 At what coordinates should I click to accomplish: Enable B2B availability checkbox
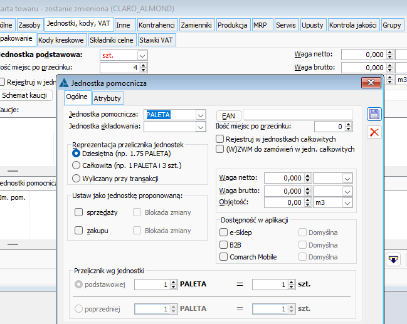[x=223, y=244]
